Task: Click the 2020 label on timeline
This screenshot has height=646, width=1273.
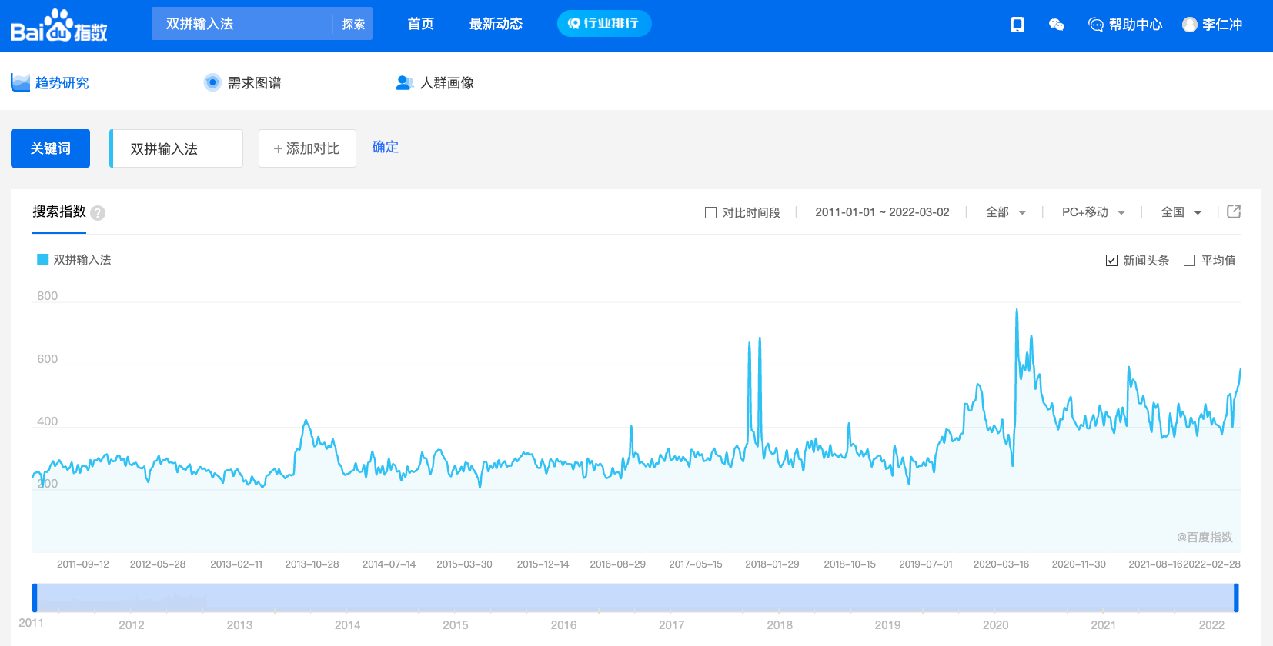Action: point(995,625)
